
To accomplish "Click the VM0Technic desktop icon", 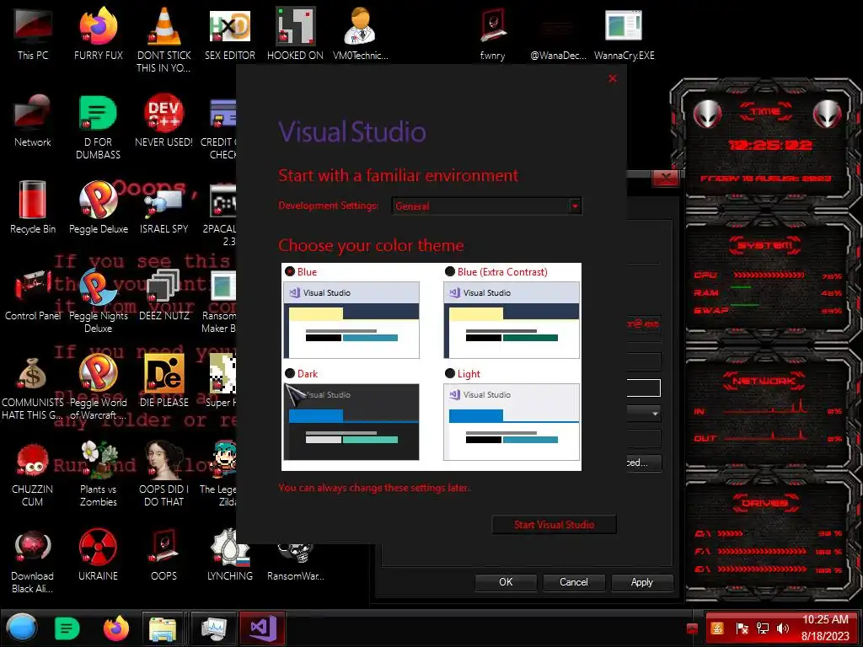I will click(x=361, y=34).
